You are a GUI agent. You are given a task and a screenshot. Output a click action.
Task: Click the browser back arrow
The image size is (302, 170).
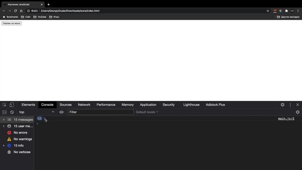point(4,11)
